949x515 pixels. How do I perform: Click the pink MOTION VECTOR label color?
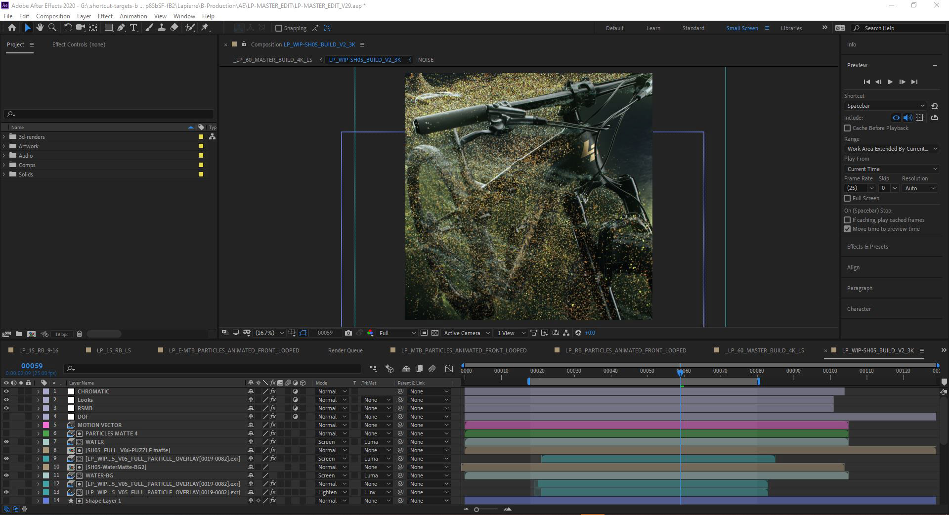46,425
